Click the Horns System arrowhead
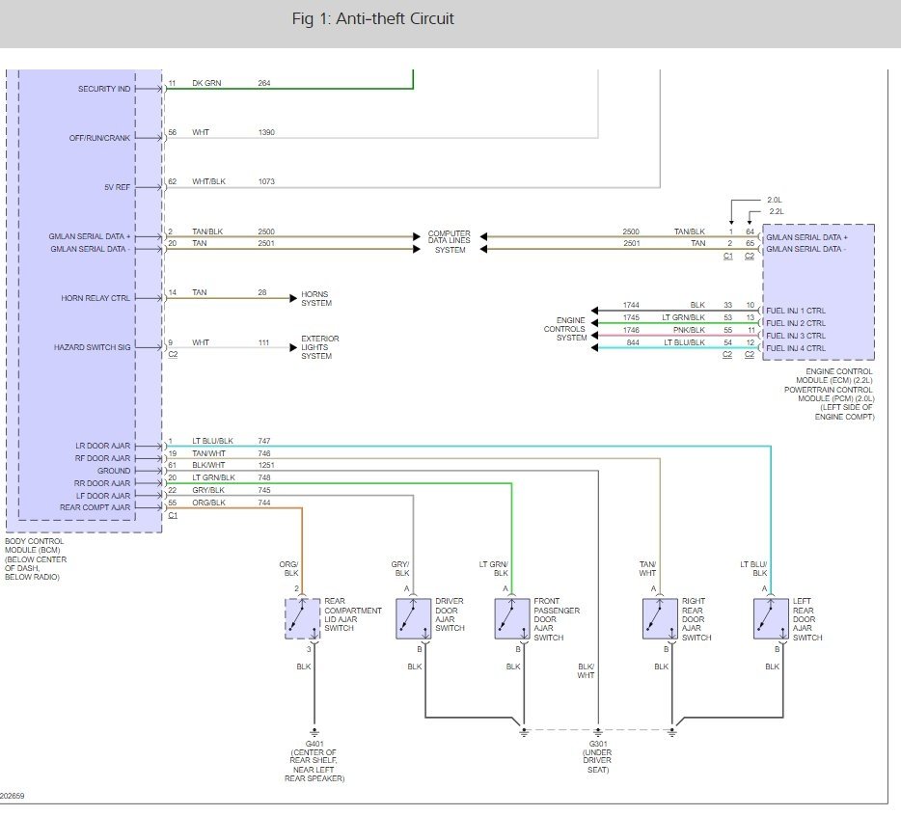Screen dimensions: 901x816 pos(293,298)
